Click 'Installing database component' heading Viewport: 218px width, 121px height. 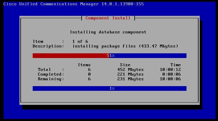[x=108, y=32]
